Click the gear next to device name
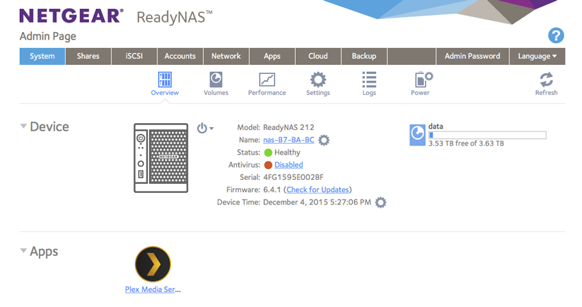 324,140
